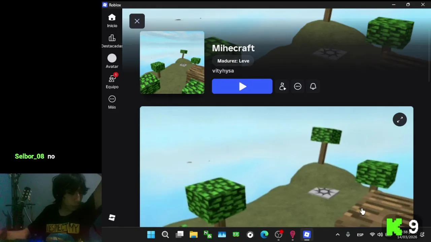Open the Más options menu
This screenshot has width=431, height=242.
point(112,102)
